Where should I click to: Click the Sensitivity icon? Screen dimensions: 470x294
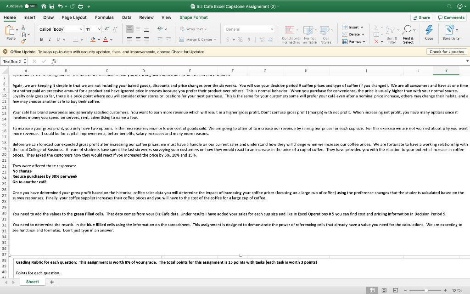(x=451, y=33)
